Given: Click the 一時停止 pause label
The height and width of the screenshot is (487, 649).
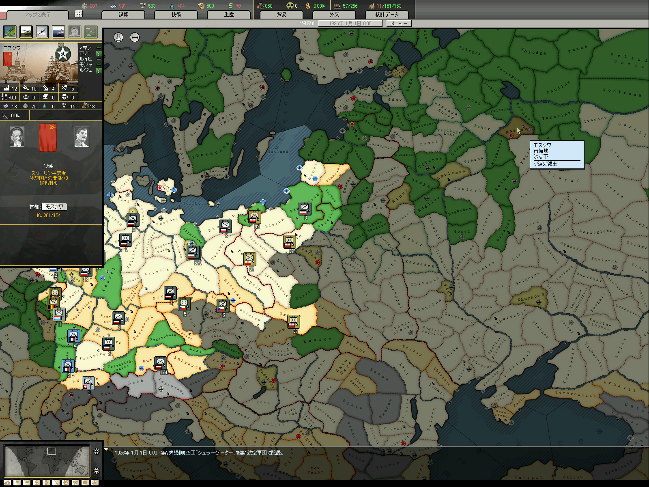Looking at the screenshot, I should 306,24.
